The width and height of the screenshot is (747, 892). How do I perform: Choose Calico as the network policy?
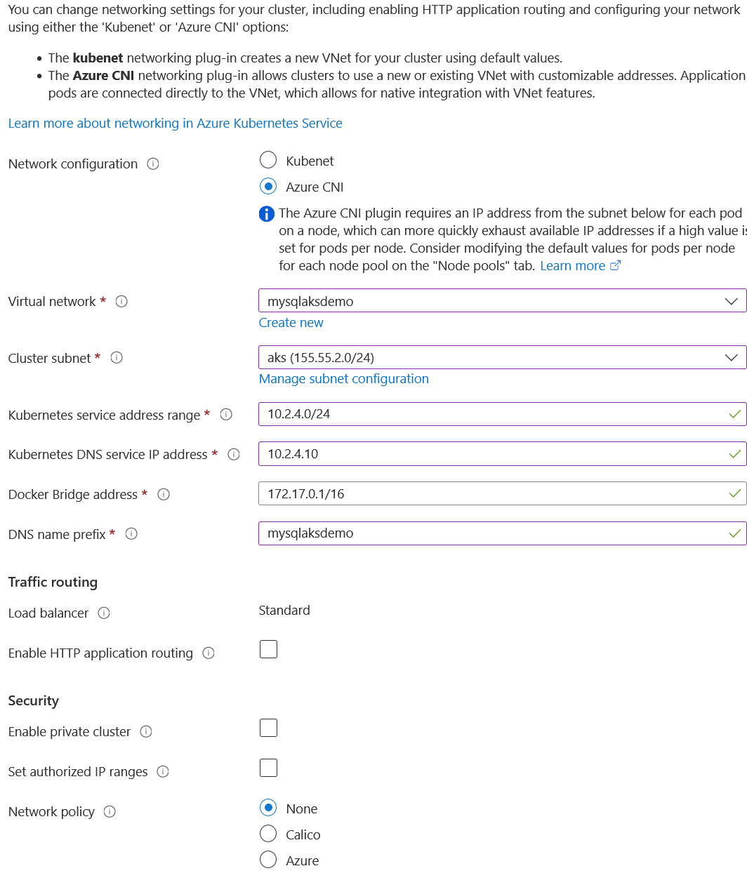point(268,834)
